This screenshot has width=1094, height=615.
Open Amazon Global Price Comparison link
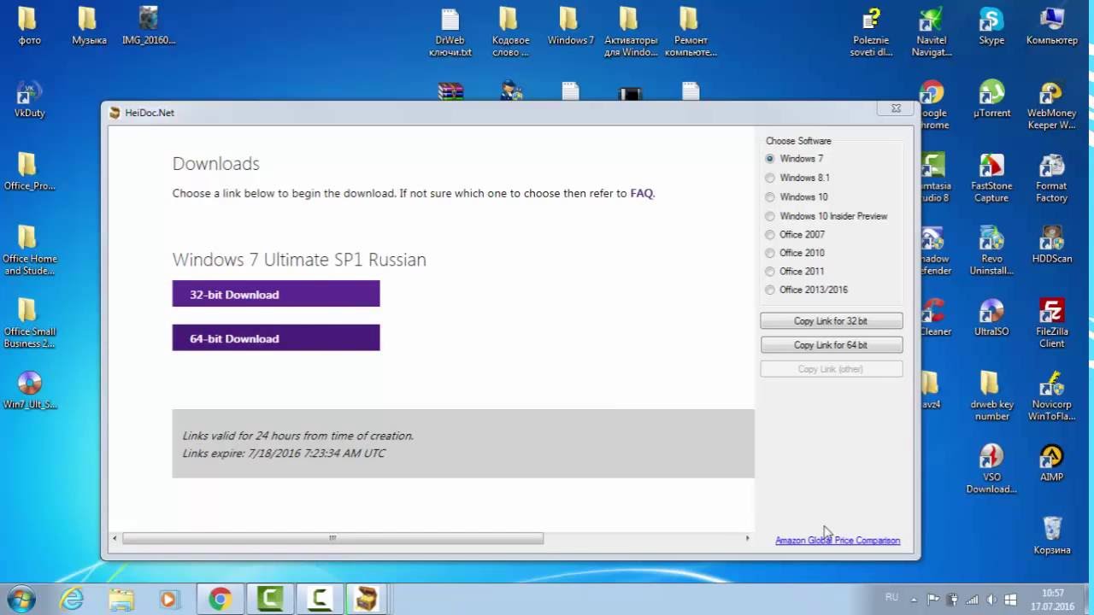(x=838, y=540)
